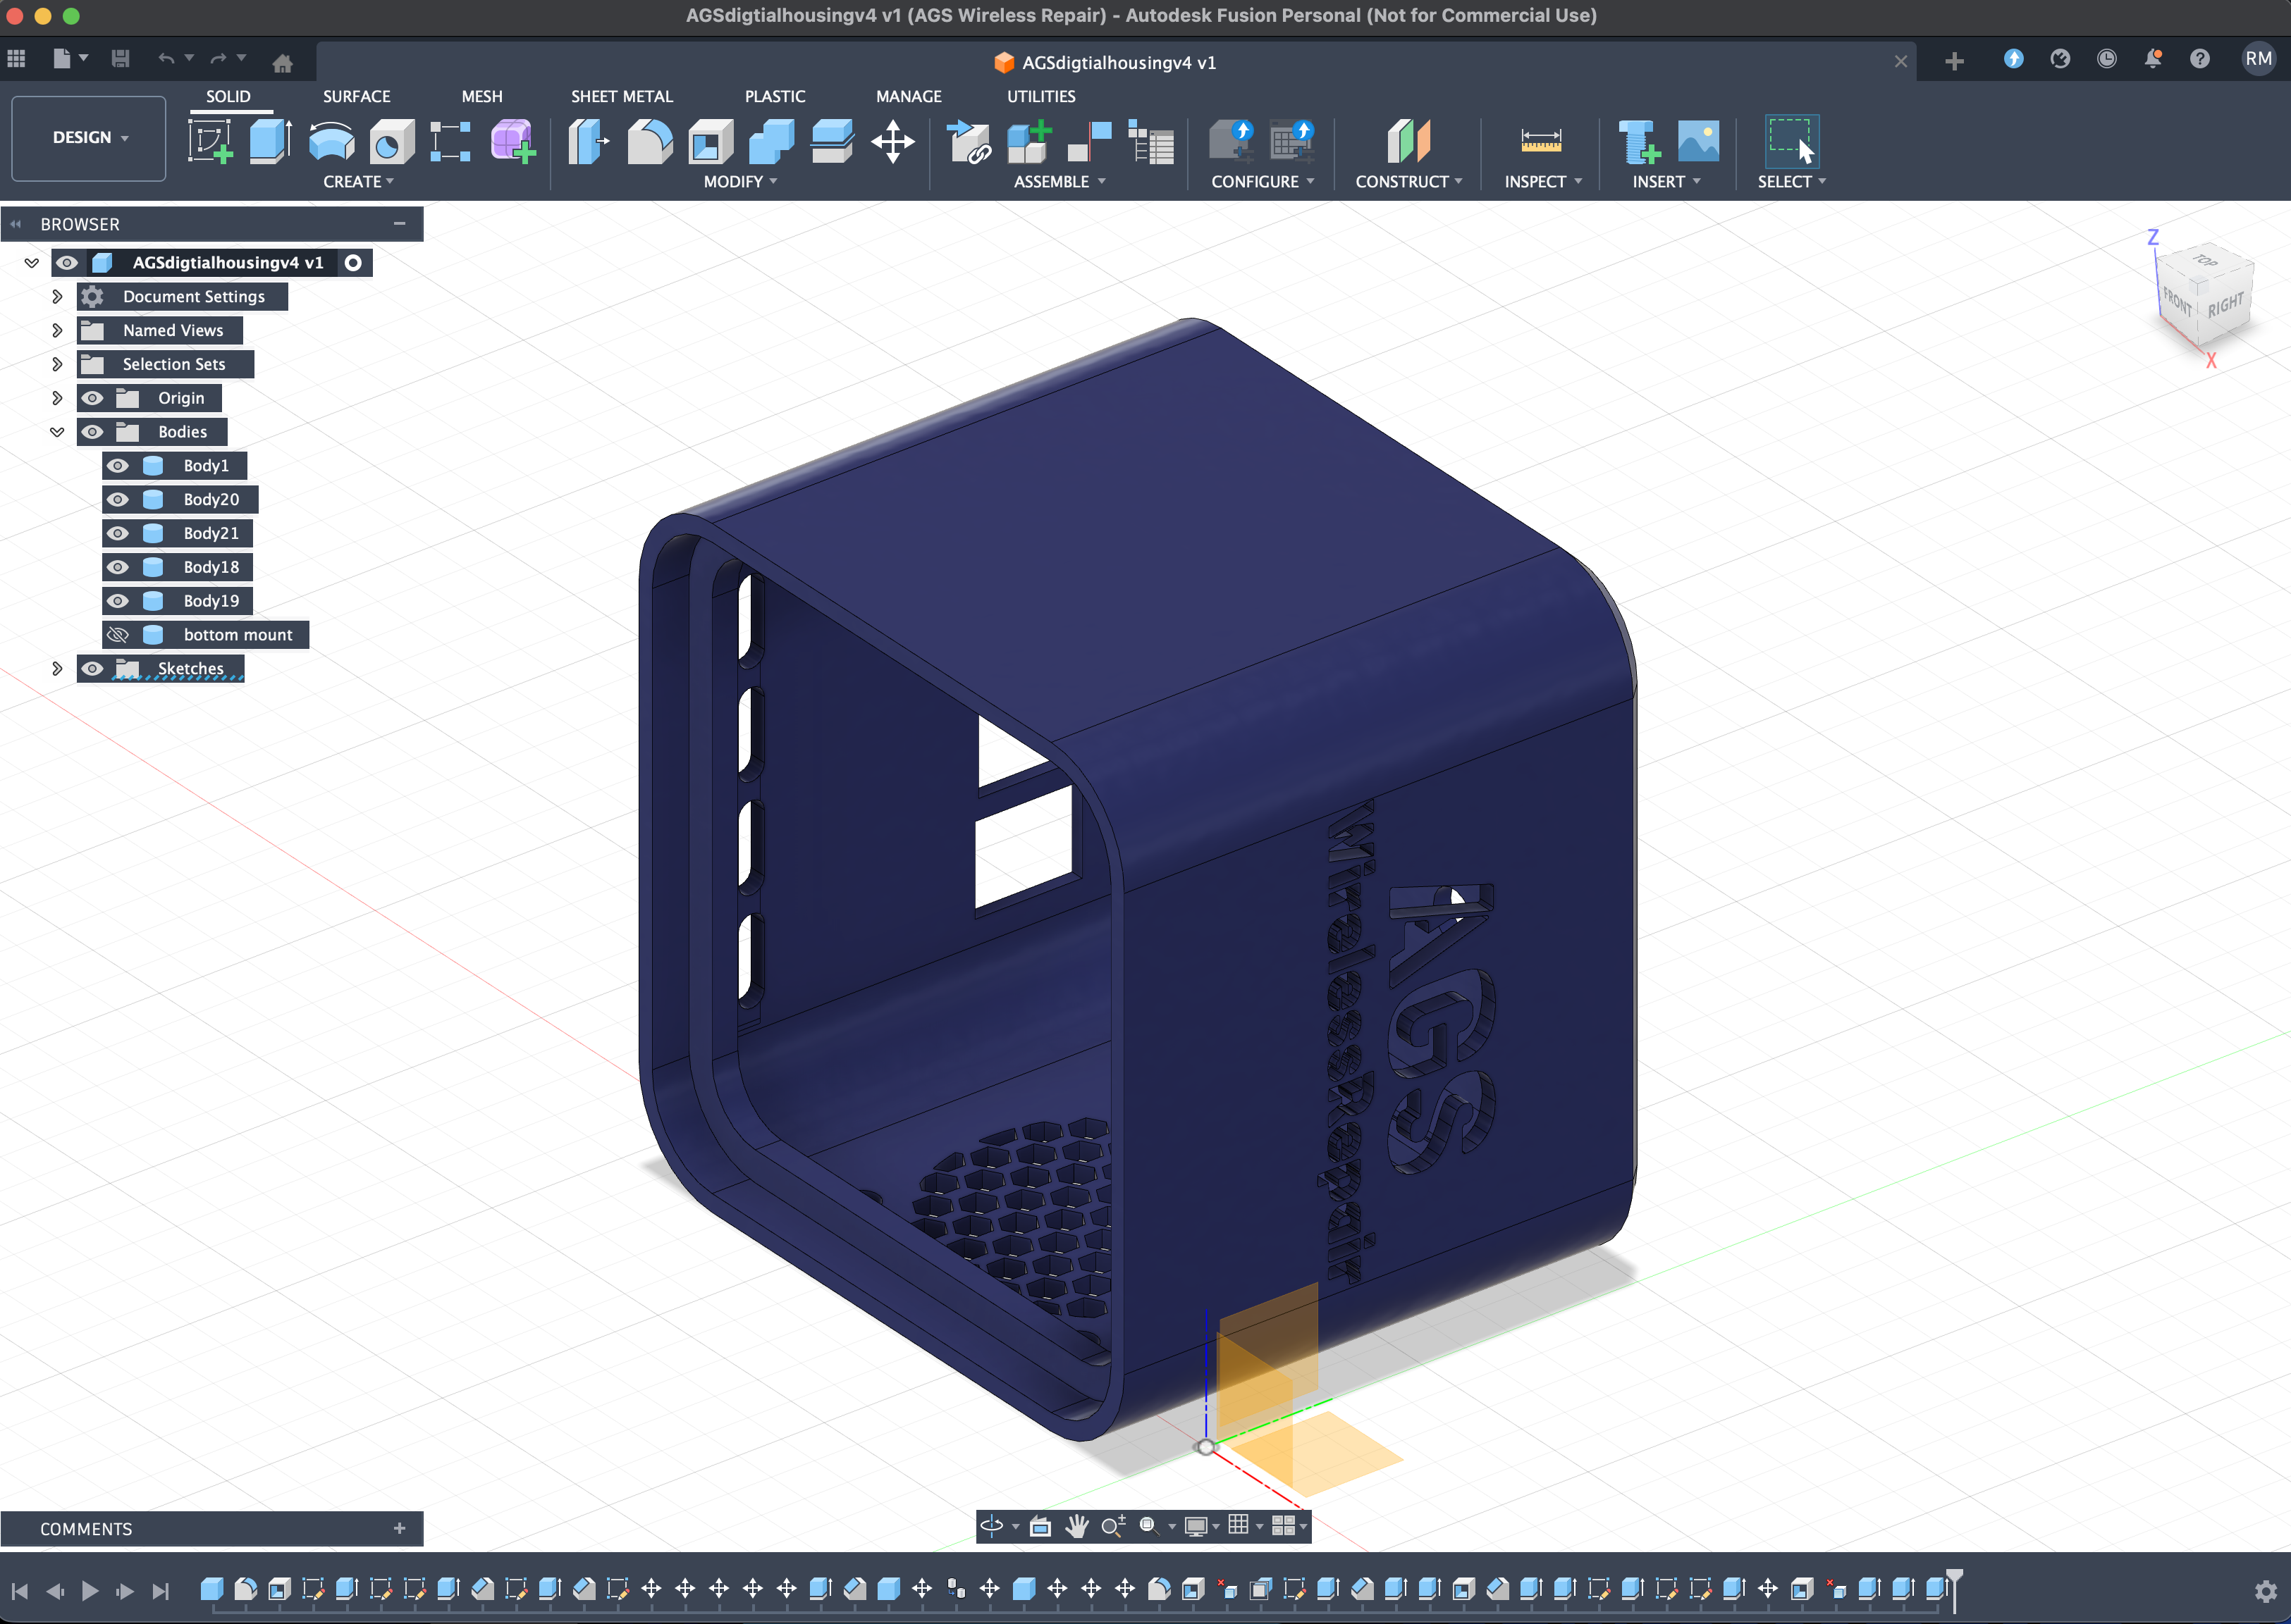Play the design timeline

[90, 1590]
